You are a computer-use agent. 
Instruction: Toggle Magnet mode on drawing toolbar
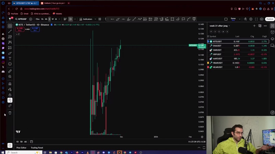pyautogui.click(x=10, y=84)
